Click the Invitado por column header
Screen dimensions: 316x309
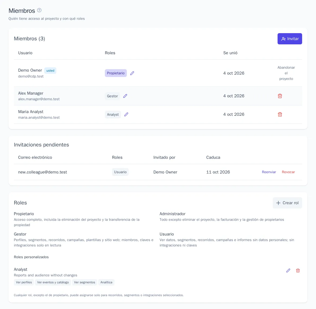click(x=164, y=157)
